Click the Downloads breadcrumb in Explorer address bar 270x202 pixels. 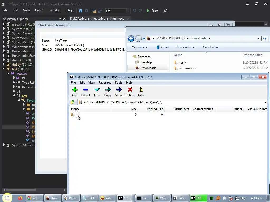(x=198, y=38)
